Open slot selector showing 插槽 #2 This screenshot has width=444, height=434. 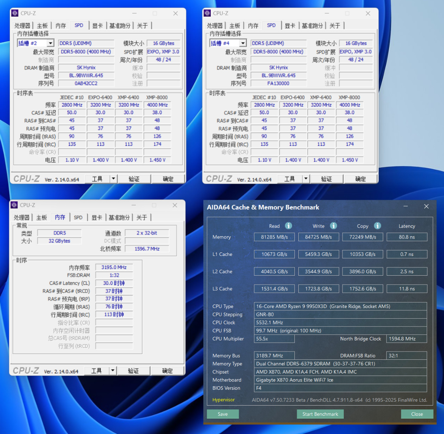[x=36, y=43]
